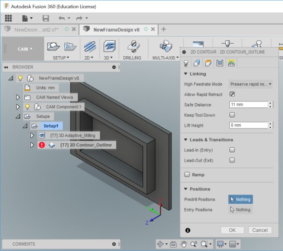The image size is (283, 251).
Task: Select the Units: mm tree item
Action: click(x=45, y=88)
